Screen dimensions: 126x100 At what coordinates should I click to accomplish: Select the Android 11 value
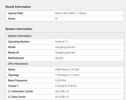coord(61,41)
